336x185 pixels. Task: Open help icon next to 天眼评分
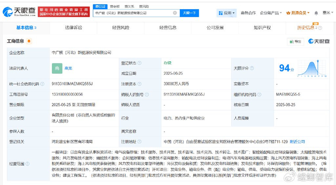point(252,68)
